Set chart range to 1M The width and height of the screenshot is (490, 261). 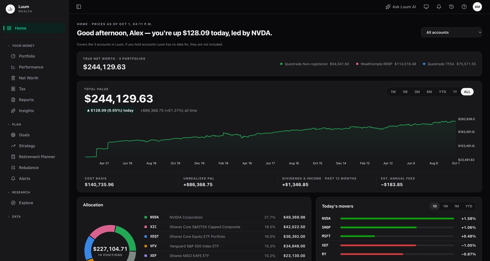(405, 92)
